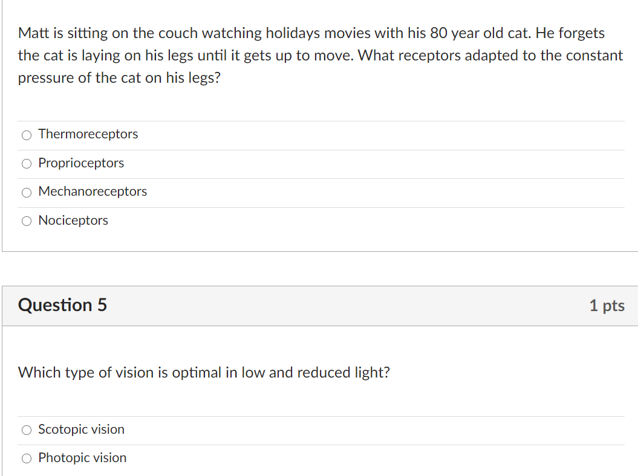
Task: Click the Mechanoreceptors answer label text
Action: coord(93,191)
